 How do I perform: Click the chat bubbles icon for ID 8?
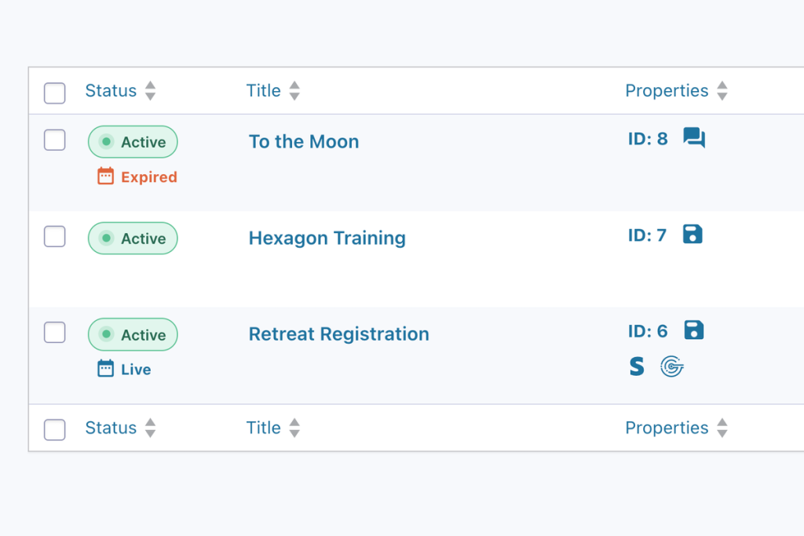(x=694, y=139)
